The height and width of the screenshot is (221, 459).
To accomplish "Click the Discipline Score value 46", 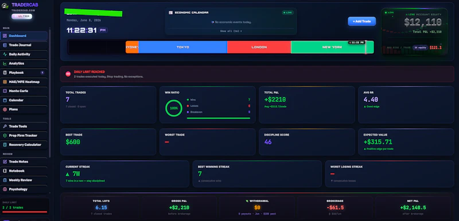I will click(x=268, y=142).
